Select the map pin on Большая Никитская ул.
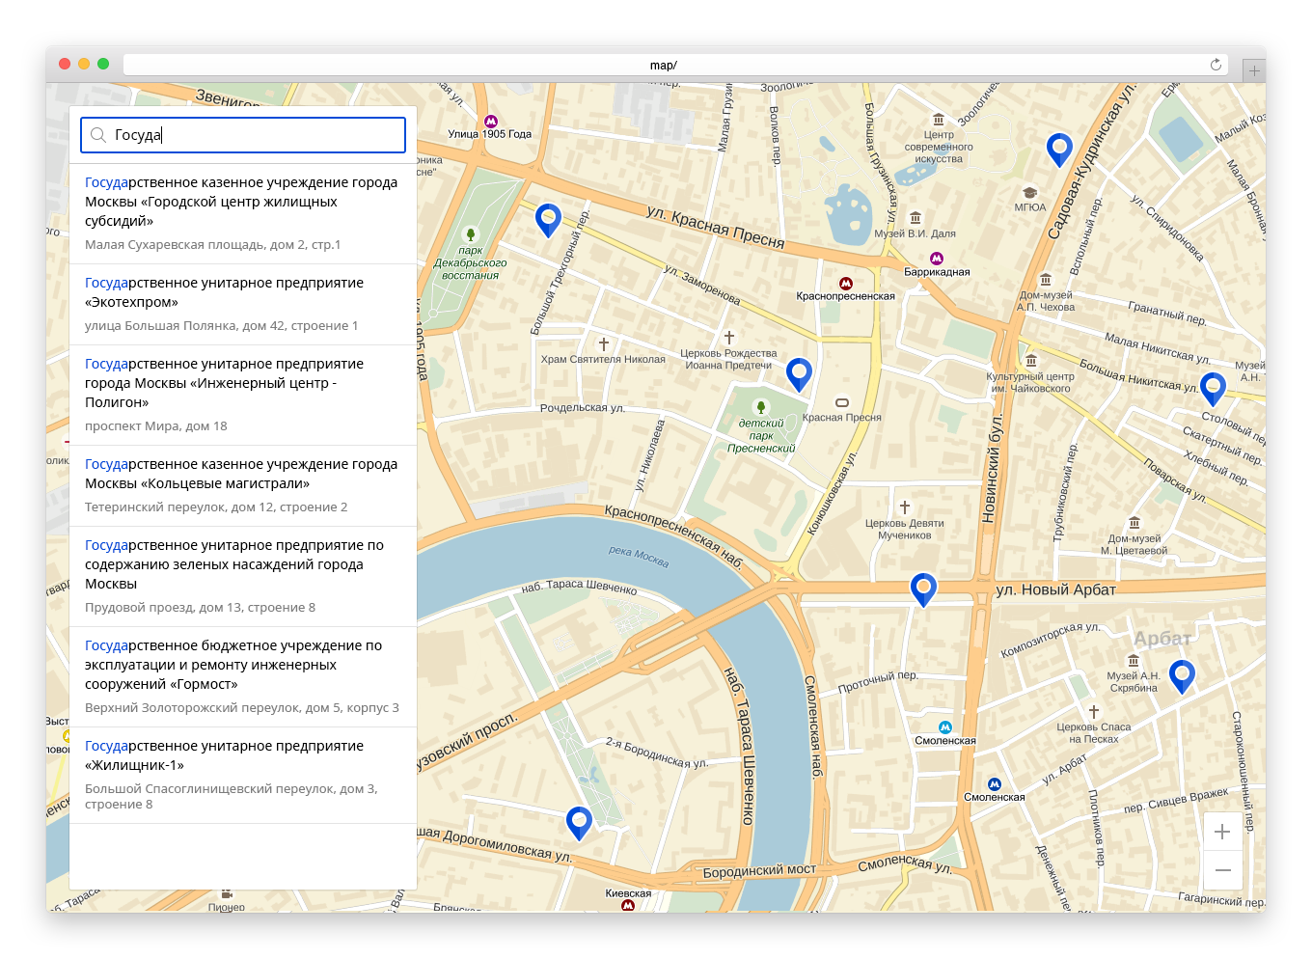 coord(1213,389)
